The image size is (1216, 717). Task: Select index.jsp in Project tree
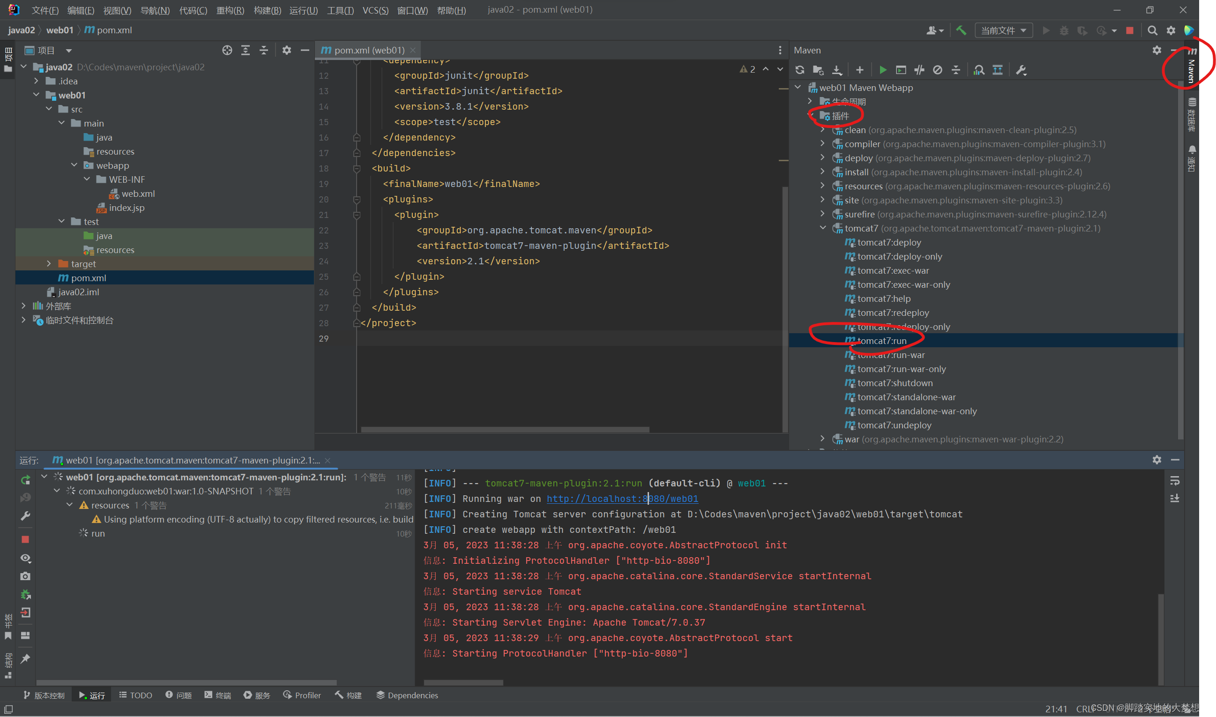127,208
